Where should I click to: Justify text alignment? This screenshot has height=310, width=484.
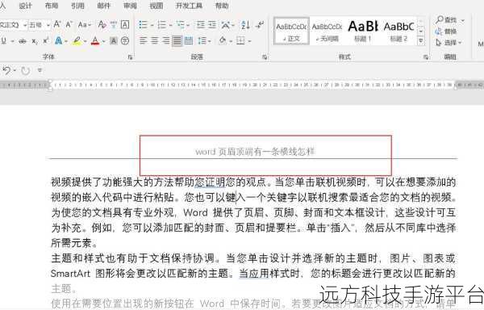(x=177, y=40)
